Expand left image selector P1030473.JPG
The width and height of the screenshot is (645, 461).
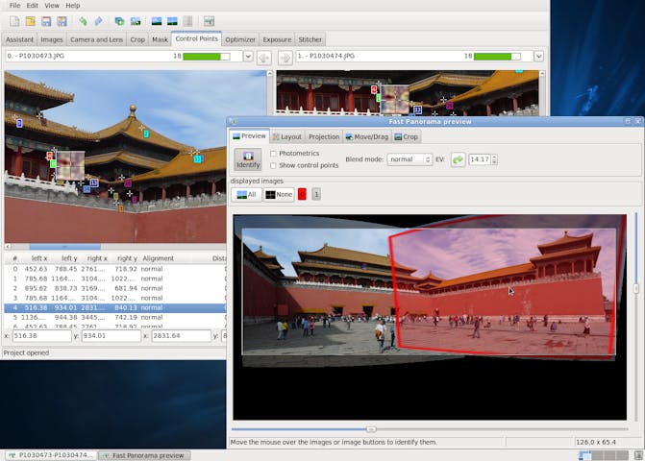[x=248, y=57]
